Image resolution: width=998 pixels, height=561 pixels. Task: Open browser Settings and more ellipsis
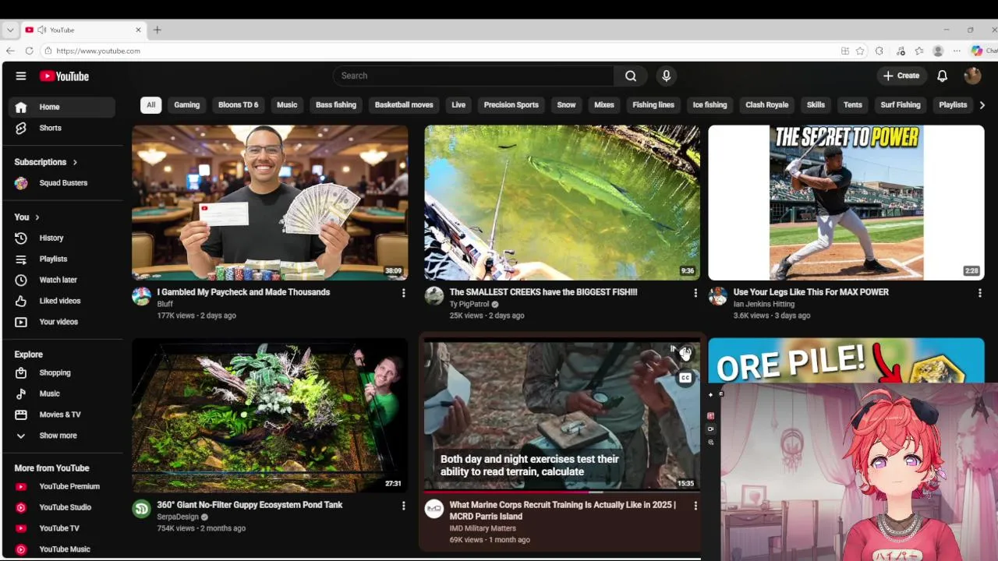957,51
